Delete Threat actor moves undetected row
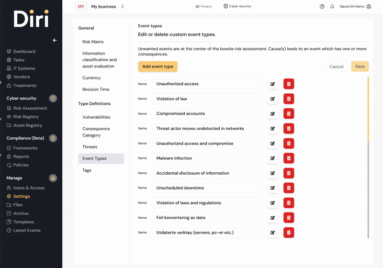The width and height of the screenshot is (383, 268). [x=289, y=129]
